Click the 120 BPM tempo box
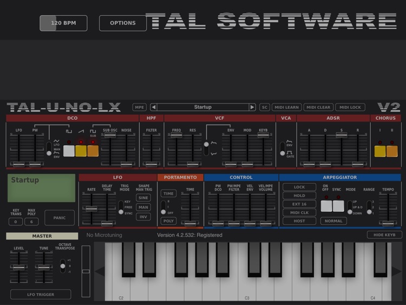The height and width of the screenshot is (305, 406). tap(63, 23)
